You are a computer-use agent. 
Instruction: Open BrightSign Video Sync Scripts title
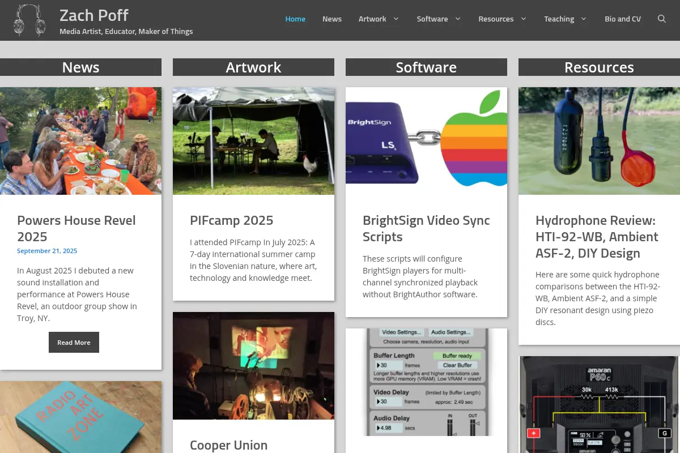point(426,228)
